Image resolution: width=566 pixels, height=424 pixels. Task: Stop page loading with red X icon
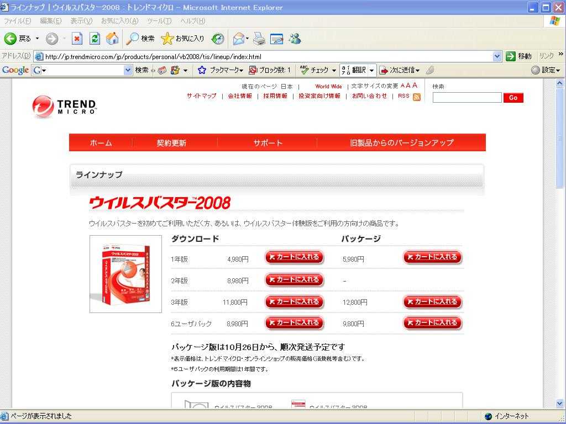77,39
